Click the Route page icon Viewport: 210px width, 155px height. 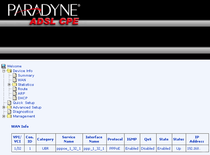15,89
